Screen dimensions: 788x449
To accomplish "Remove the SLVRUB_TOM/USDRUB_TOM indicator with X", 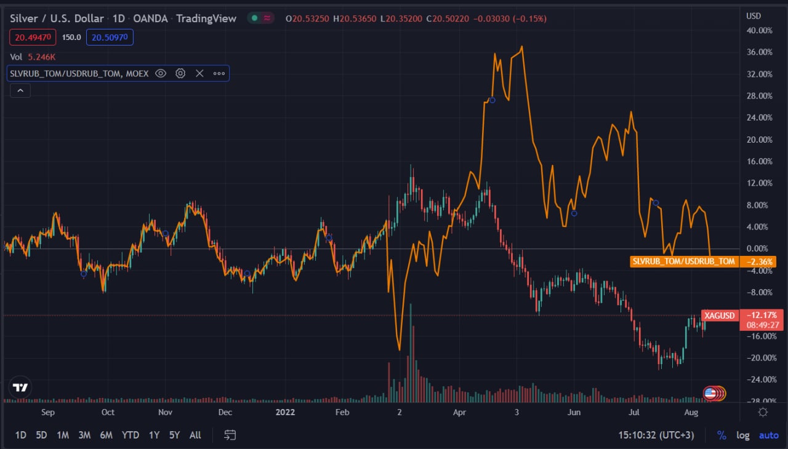I will (x=199, y=73).
